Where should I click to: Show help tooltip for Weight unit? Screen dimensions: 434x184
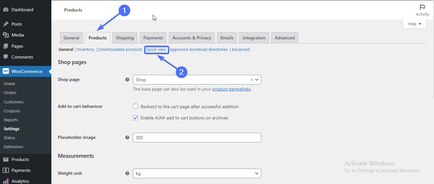pyautogui.click(x=127, y=173)
